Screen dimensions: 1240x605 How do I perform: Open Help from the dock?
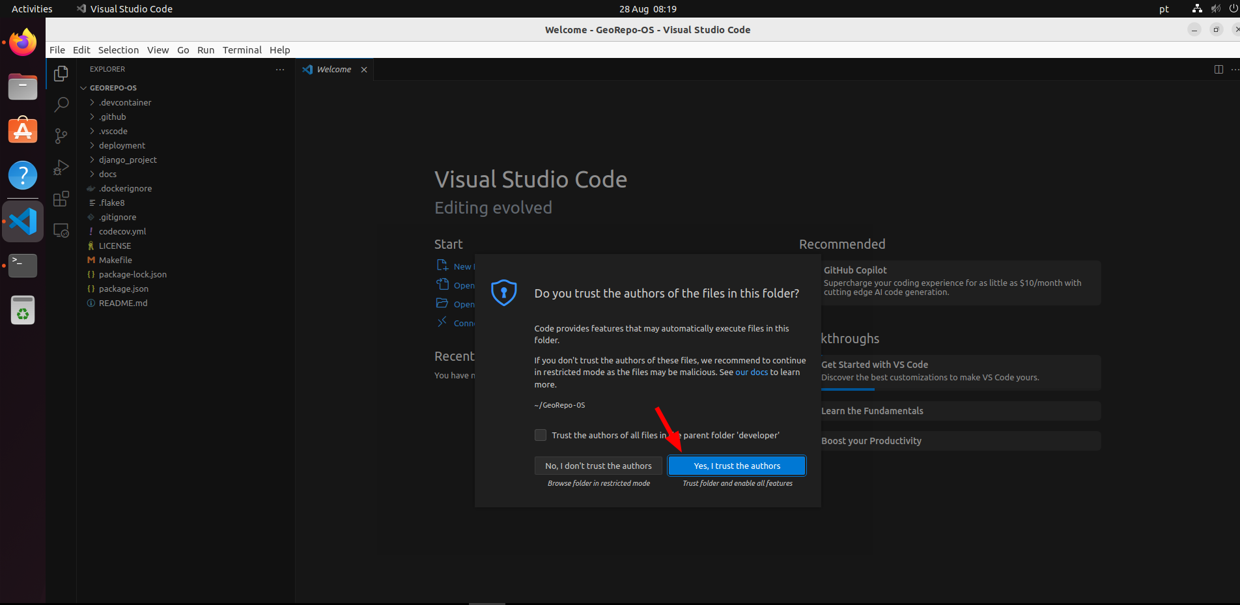click(x=23, y=175)
